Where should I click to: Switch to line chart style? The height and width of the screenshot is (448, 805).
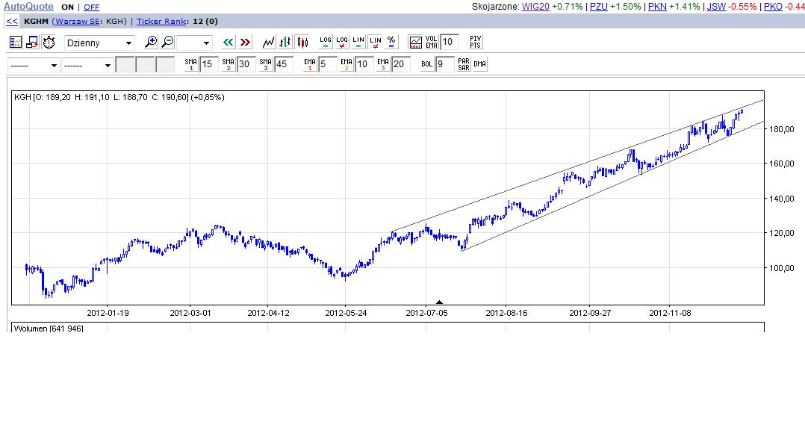(269, 43)
